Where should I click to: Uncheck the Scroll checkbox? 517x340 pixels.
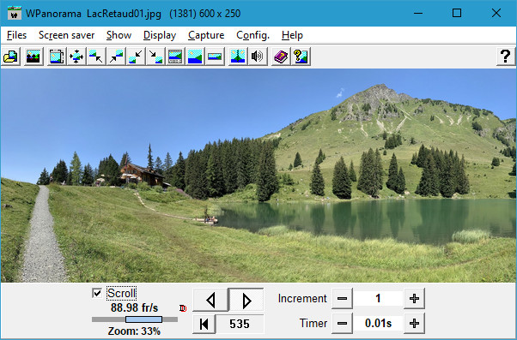[97, 293]
